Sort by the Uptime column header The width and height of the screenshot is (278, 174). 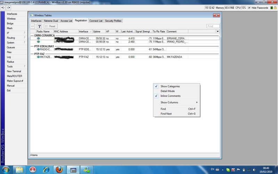tap(99, 31)
